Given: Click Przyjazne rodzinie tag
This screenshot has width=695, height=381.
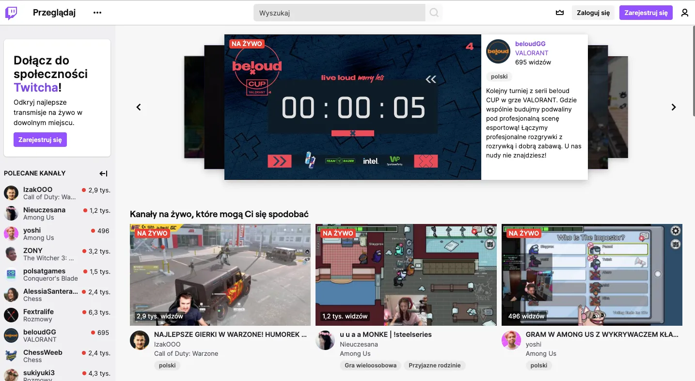Looking at the screenshot, I should [x=435, y=365].
